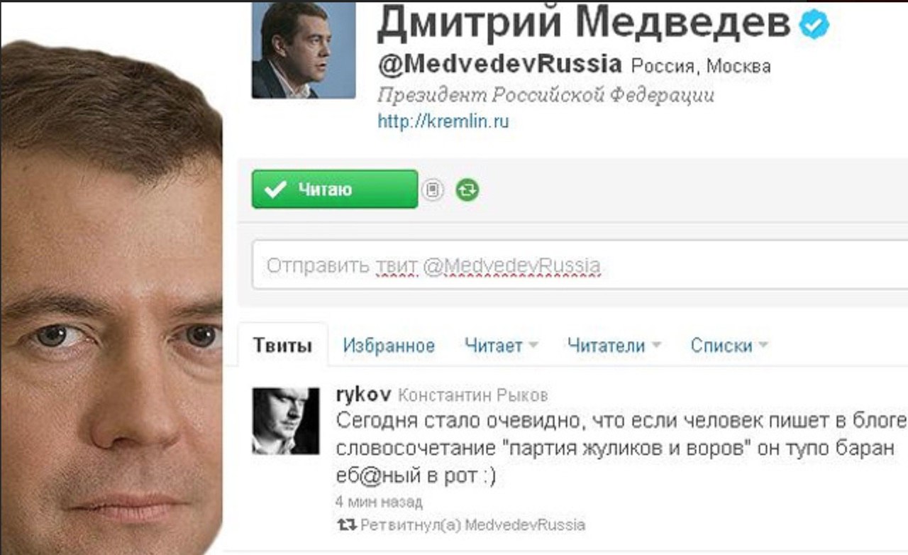Click the checkmark in the Читаю button

pos(274,189)
